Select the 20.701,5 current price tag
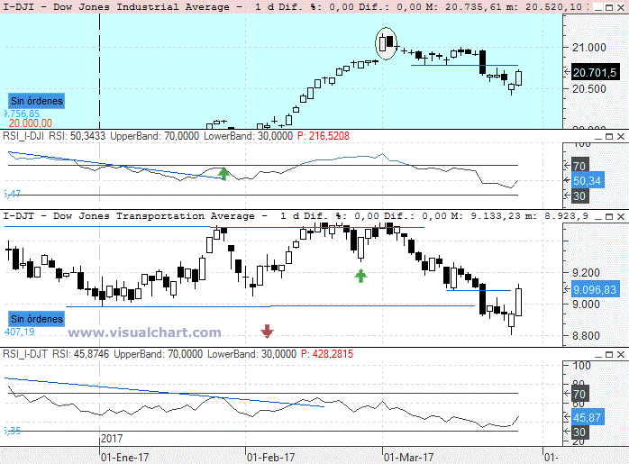The width and height of the screenshot is (629, 464). [595, 73]
